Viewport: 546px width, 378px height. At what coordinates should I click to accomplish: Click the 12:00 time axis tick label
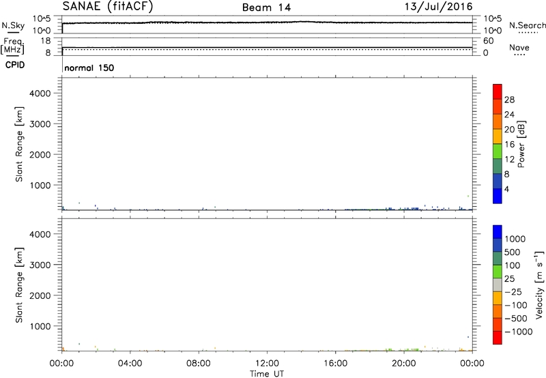point(267,364)
